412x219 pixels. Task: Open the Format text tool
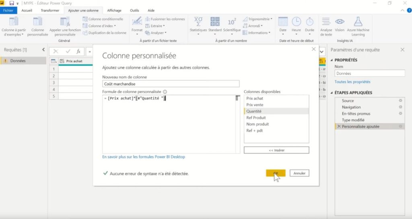pos(137,26)
